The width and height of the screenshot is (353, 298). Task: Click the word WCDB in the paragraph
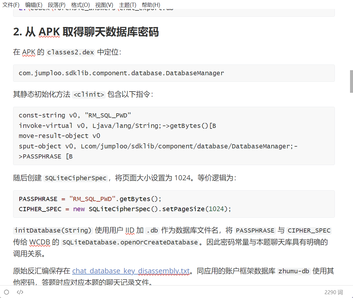[x=40, y=242]
